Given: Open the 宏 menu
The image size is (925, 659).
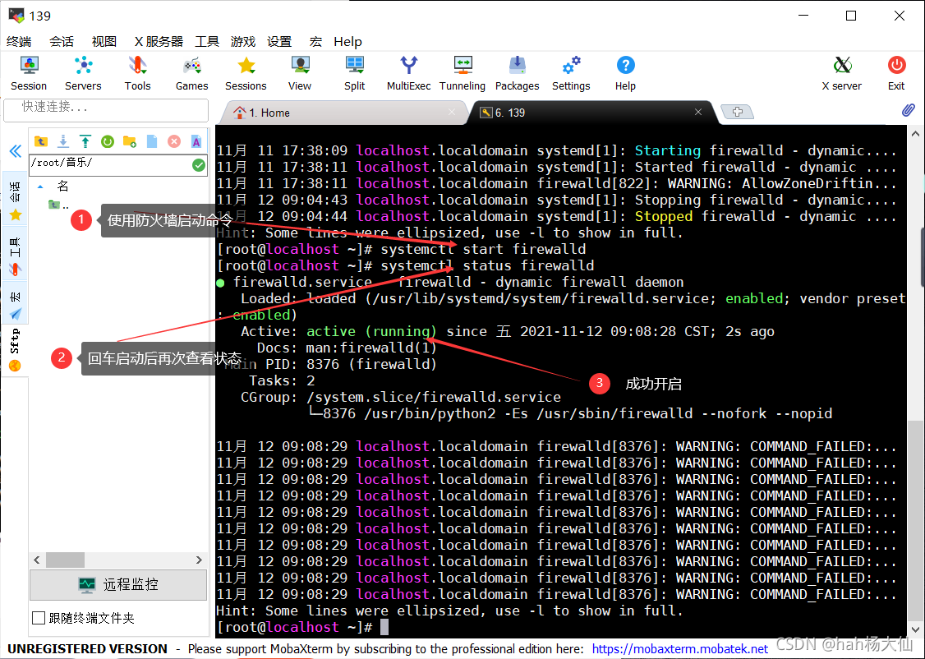Looking at the screenshot, I should point(315,41).
